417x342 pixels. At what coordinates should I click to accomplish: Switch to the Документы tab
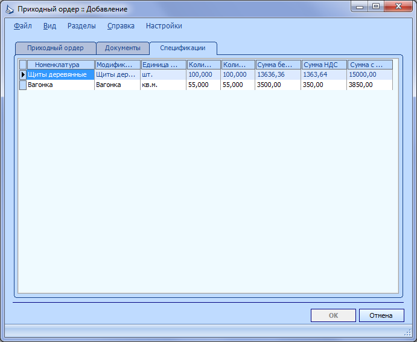coord(123,48)
